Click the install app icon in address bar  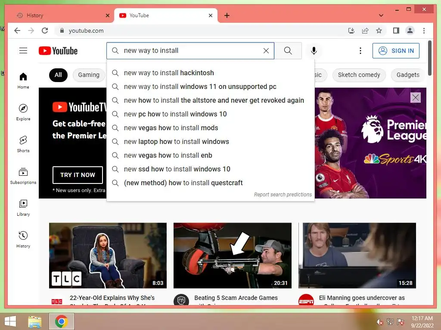pos(351,31)
